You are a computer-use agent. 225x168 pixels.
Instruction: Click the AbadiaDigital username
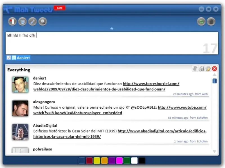click(45, 125)
